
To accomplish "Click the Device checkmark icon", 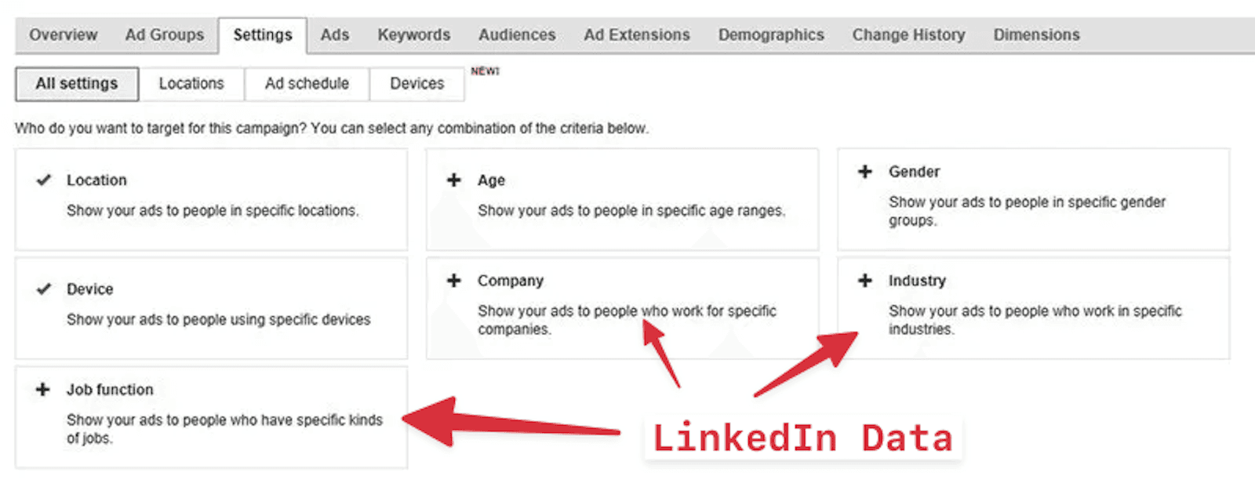I will pyautogui.click(x=44, y=289).
